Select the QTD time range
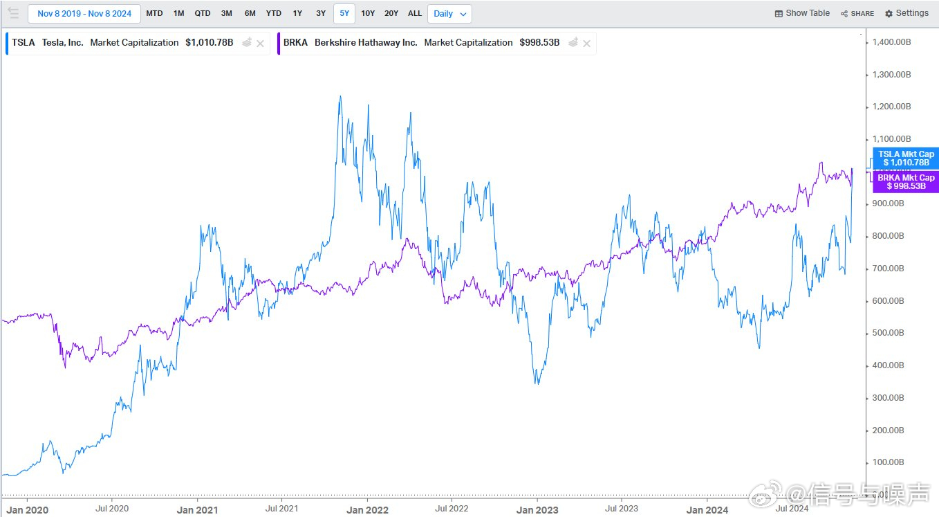This screenshot has height=517, width=939. 203,14
